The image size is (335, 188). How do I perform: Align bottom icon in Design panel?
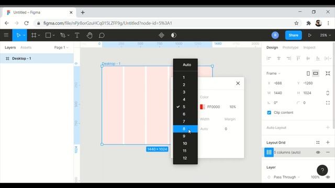(318, 58)
